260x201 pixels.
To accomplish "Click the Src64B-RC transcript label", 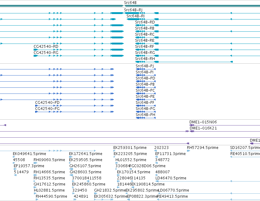I will 145,34.
